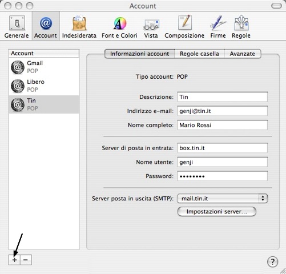This screenshot has width=286, height=274.
Task: Expand the SMTP server mail.tin.it dropdown
Action: point(222,199)
